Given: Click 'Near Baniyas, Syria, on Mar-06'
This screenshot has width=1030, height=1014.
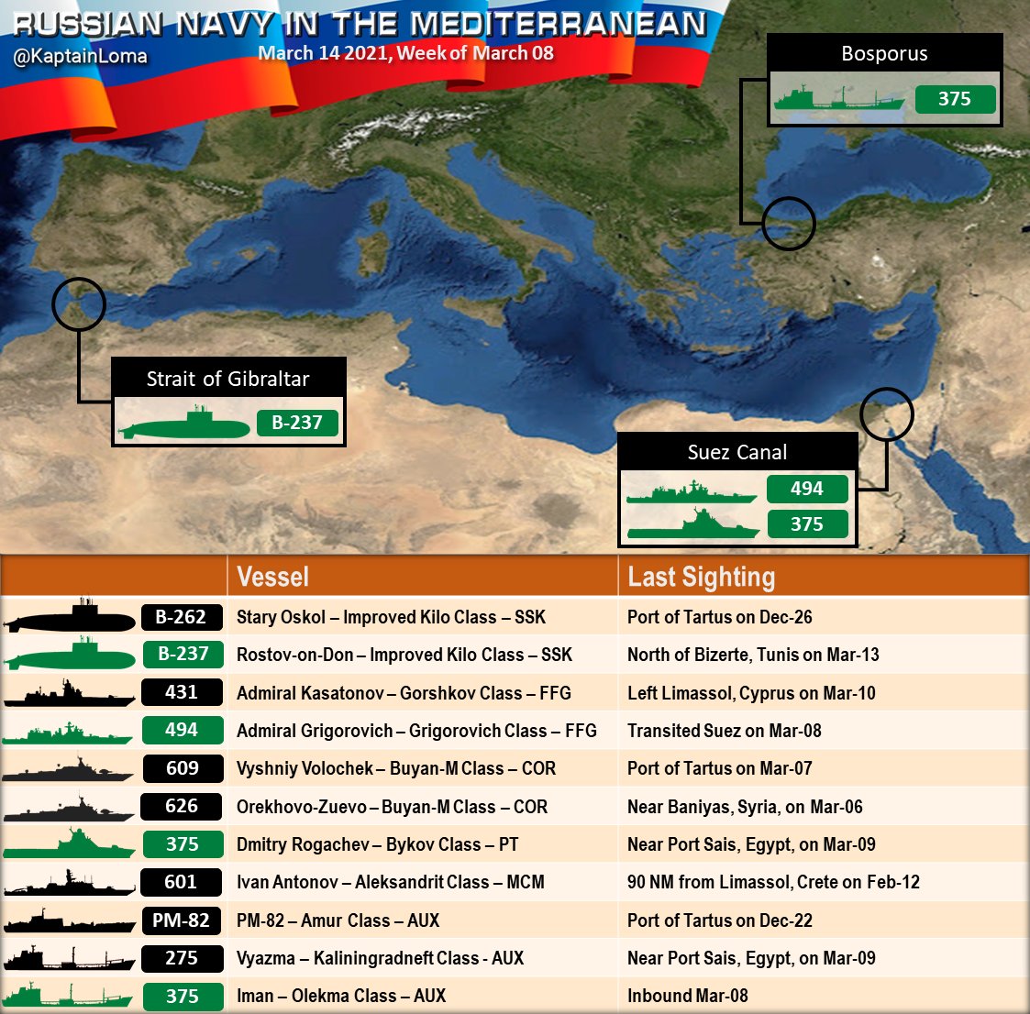Looking at the screenshot, I should point(745,807).
